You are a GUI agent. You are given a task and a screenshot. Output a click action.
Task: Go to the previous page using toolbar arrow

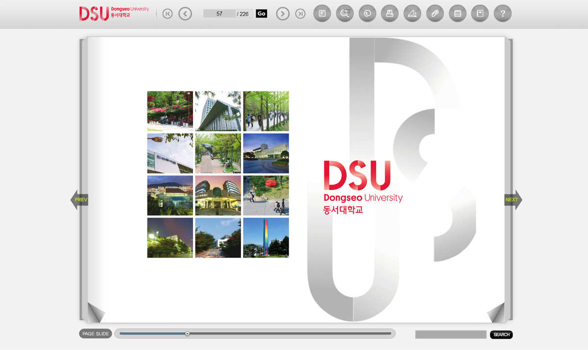pyautogui.click(x=185, y=14)
